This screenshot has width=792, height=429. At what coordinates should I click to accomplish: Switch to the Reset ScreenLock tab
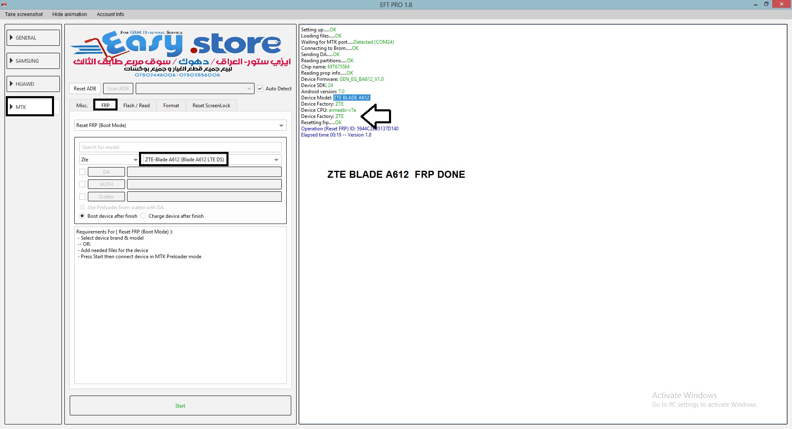211,106
